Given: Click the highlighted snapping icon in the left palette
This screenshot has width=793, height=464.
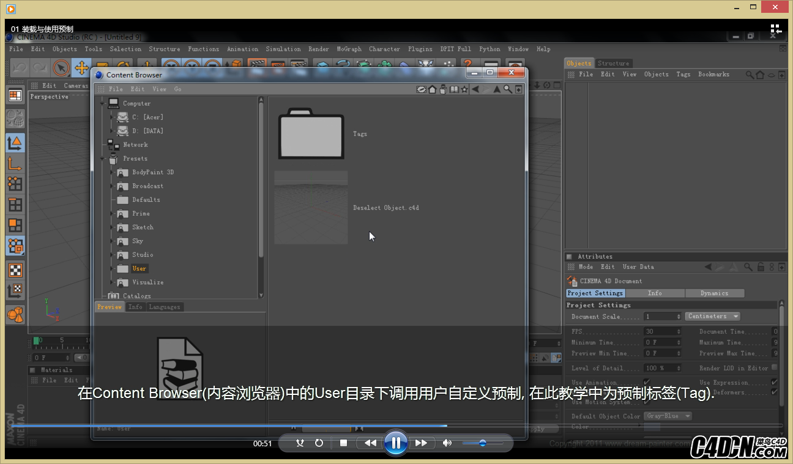Looking at the screenshot, I should point(15,246).
